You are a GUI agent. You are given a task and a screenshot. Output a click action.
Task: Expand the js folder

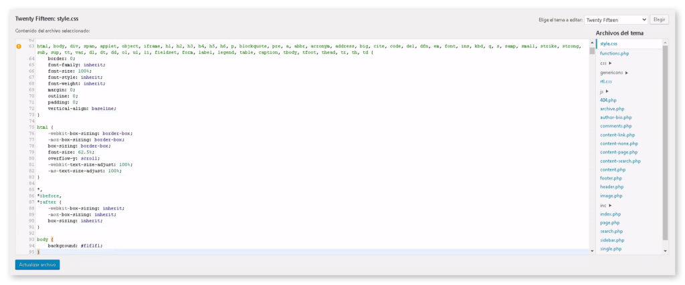click(604, 91)
